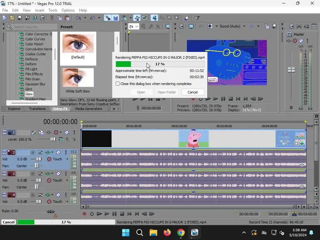The height and width of the screenshot is (240, 320).
Task: Click timeline Play From Start button
Action: pos(99,214)
